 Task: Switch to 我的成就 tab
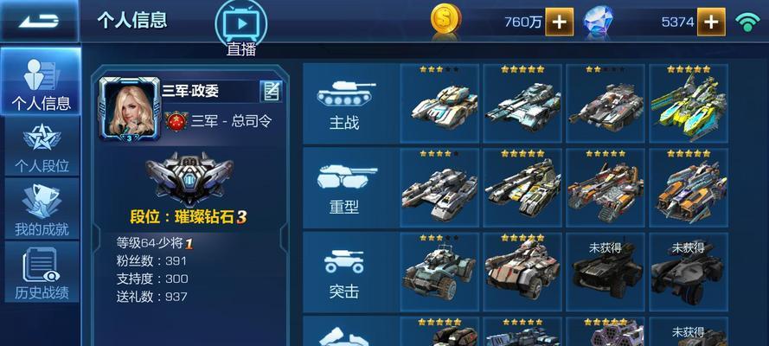pos(42,208)
